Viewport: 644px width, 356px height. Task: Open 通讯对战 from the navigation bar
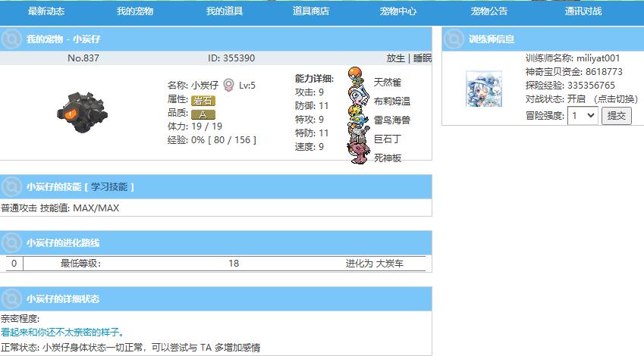coord(583,11)
